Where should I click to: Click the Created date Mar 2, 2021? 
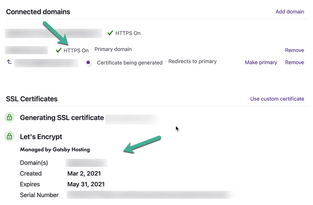click(84, 174)
